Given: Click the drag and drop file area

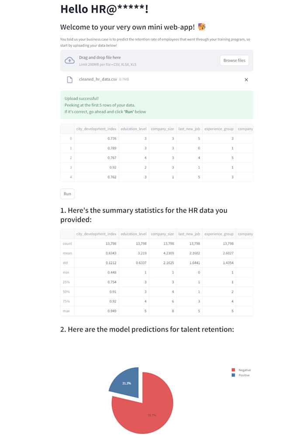Looking at the screenshot, I should (x=140, y=60).
